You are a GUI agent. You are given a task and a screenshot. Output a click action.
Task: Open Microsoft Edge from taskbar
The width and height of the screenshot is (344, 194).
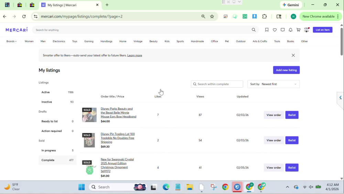coord(166,187)
